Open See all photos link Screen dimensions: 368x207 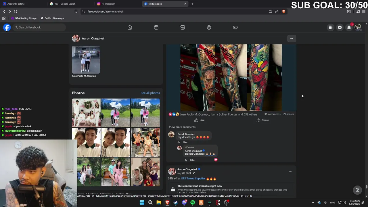tap(150, 93)
